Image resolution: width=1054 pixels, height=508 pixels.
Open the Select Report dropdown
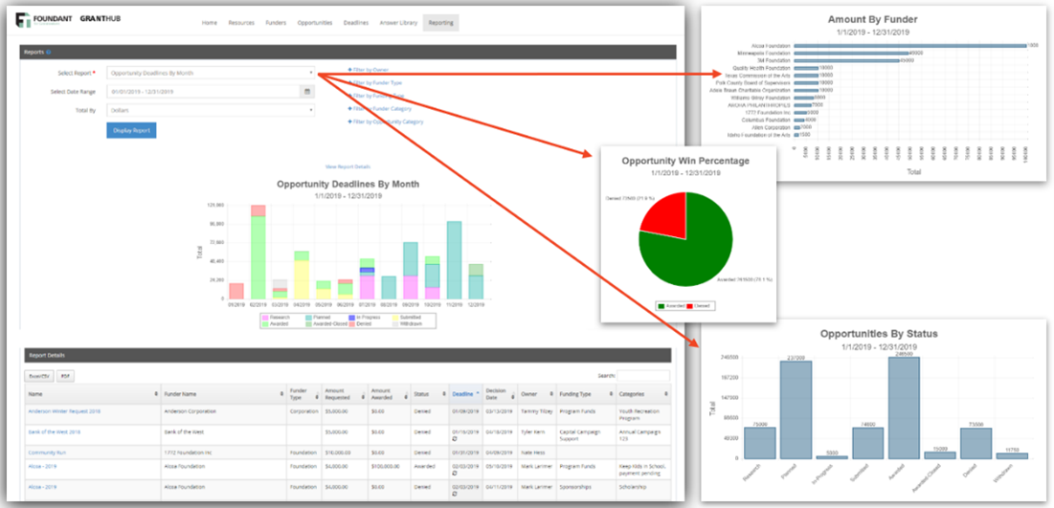coord(211,72)
